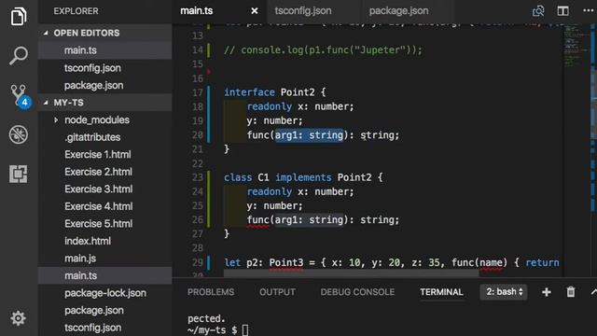Viewport: 597px width, 336px height.
Task: Open index.html in the file tree
Action: coord(104,241)
